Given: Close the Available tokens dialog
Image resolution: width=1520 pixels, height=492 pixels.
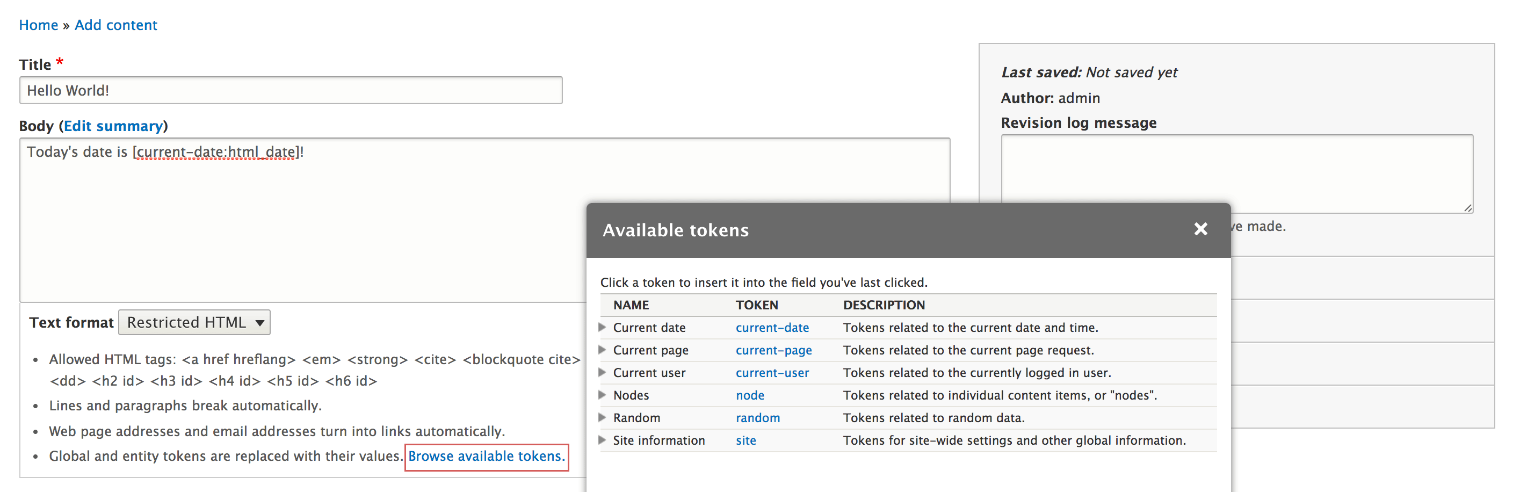Looking at the screenshot, I should [1200, 229].
